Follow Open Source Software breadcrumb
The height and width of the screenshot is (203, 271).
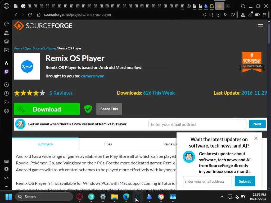[x=40, y=48]
